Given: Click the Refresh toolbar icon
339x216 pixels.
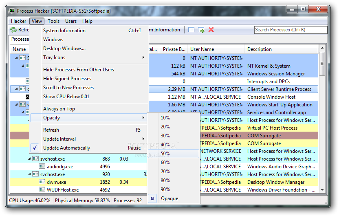Looking at the screenshot, I should (13, 30).
